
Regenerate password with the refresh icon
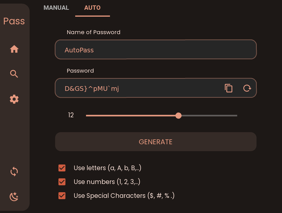247,88
